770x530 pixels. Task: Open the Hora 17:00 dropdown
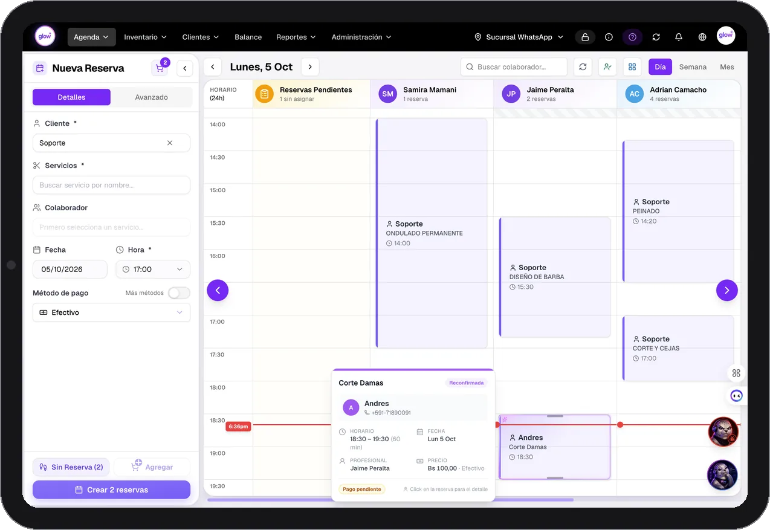click(153, 270)
